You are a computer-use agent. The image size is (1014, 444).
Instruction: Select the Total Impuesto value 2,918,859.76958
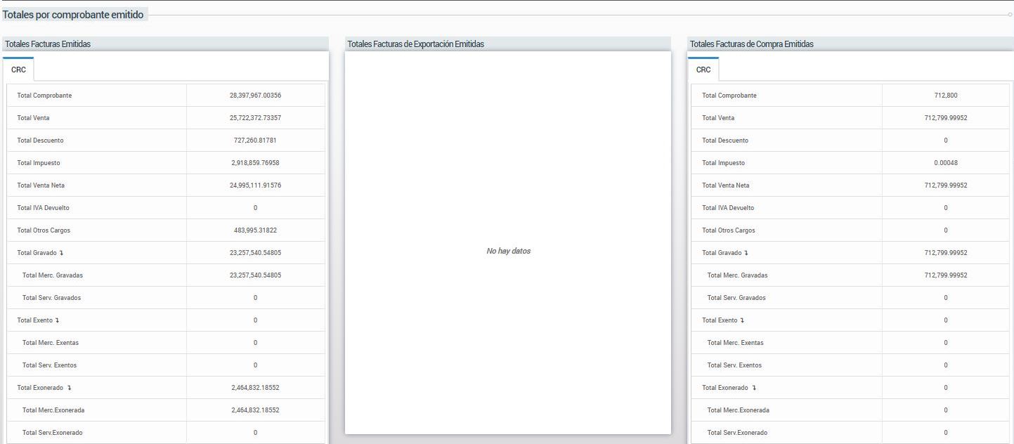[256, 163]
